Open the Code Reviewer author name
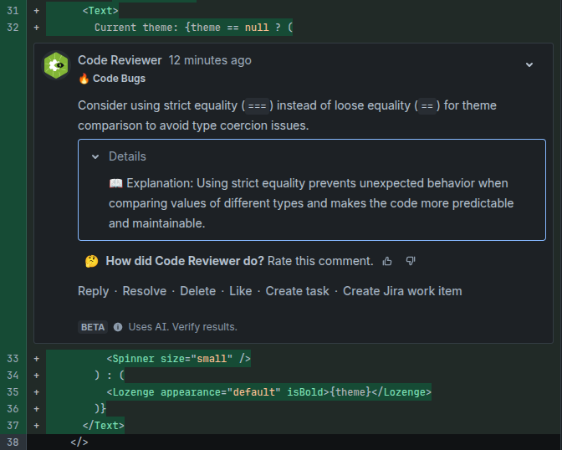The height and width of the screenshot is (450, 562). coord(120,60)
